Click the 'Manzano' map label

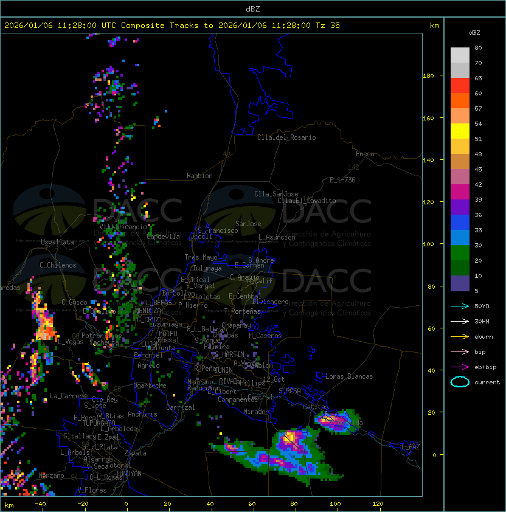point(51,476)
